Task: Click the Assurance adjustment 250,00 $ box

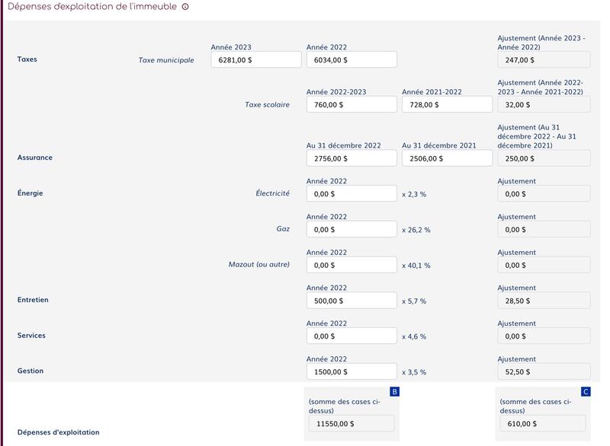Action: (543, 158)
